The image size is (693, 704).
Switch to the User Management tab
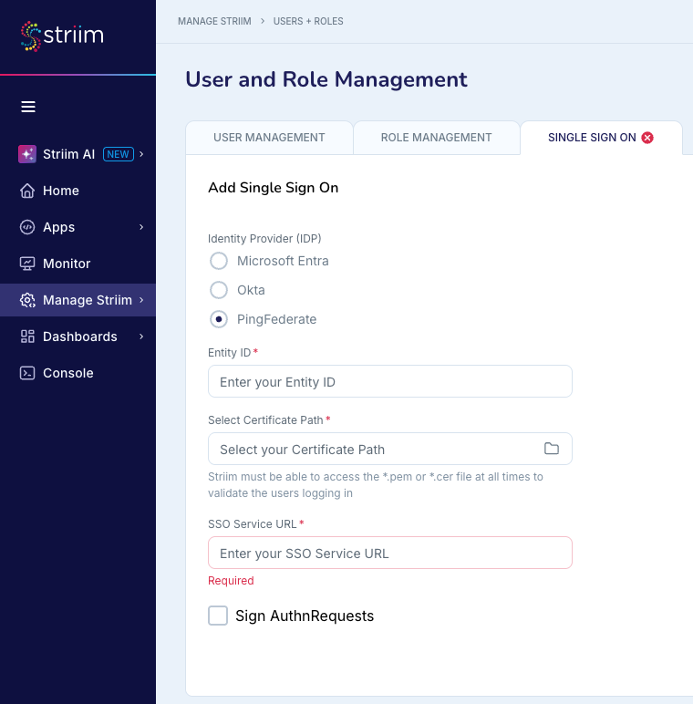(269, 138)
